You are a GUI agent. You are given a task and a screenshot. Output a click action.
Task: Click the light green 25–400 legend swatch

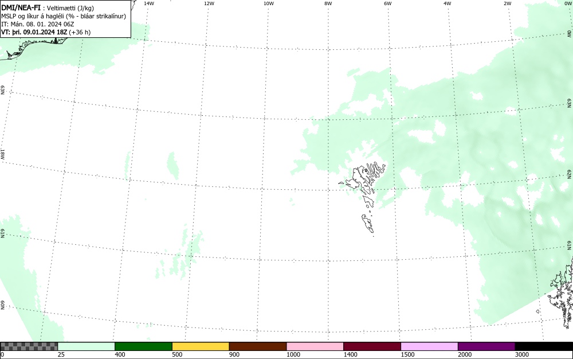(87, 346)
